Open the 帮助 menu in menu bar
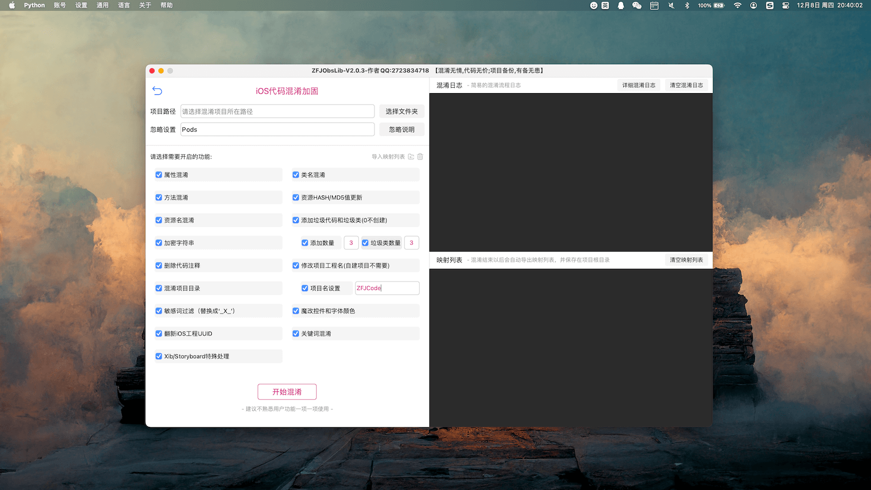This screenshot has width=871, height=490. tap(167, 5)
